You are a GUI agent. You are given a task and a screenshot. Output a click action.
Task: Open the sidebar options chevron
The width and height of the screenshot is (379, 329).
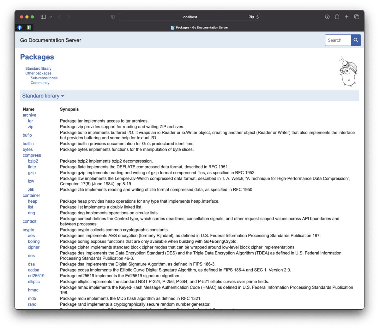[x=51, y=17]
